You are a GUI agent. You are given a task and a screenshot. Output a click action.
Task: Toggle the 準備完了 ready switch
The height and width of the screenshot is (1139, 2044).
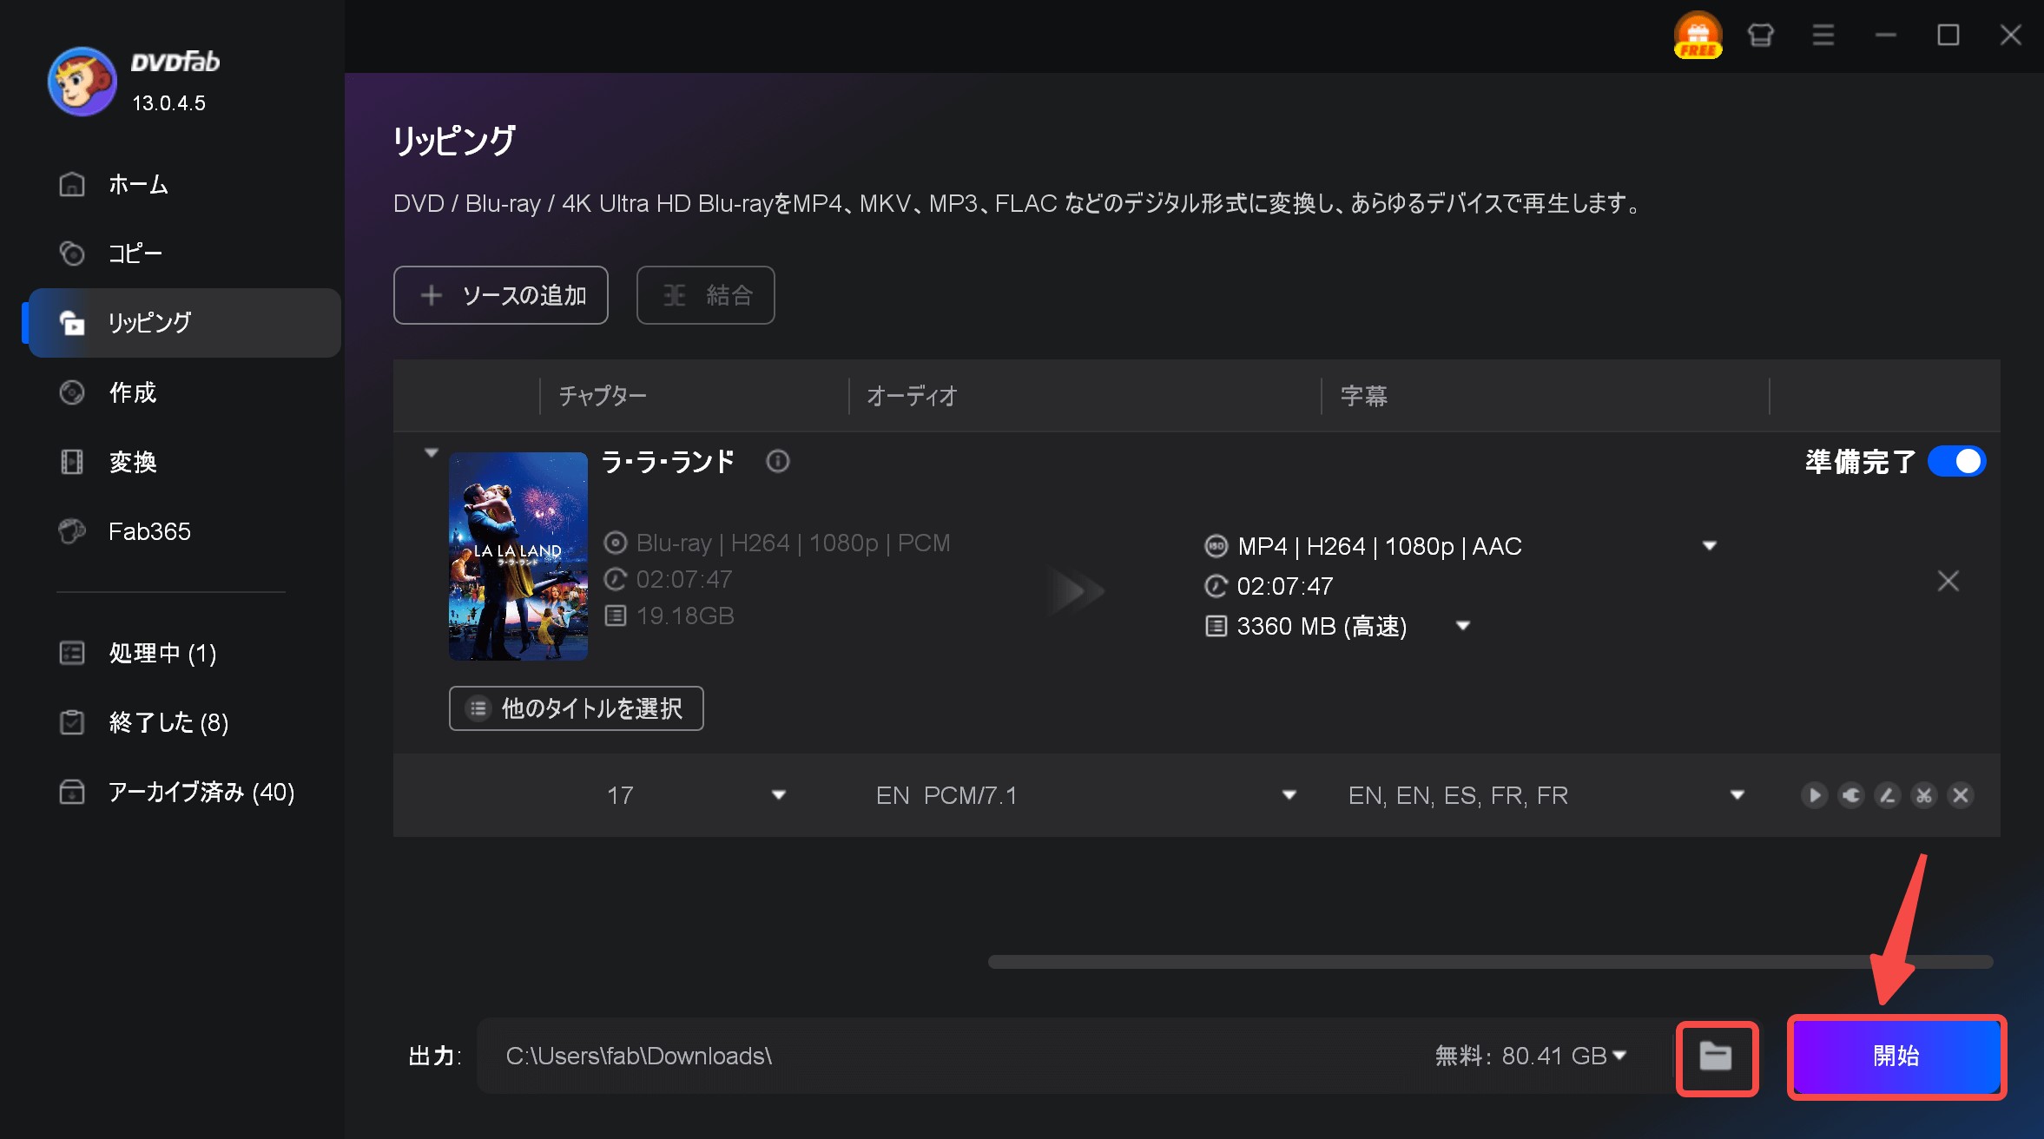[x=1957, y=461]
